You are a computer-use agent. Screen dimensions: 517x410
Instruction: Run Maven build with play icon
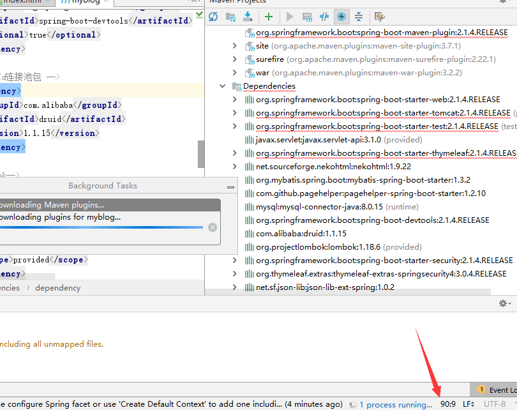coord(290,17)
